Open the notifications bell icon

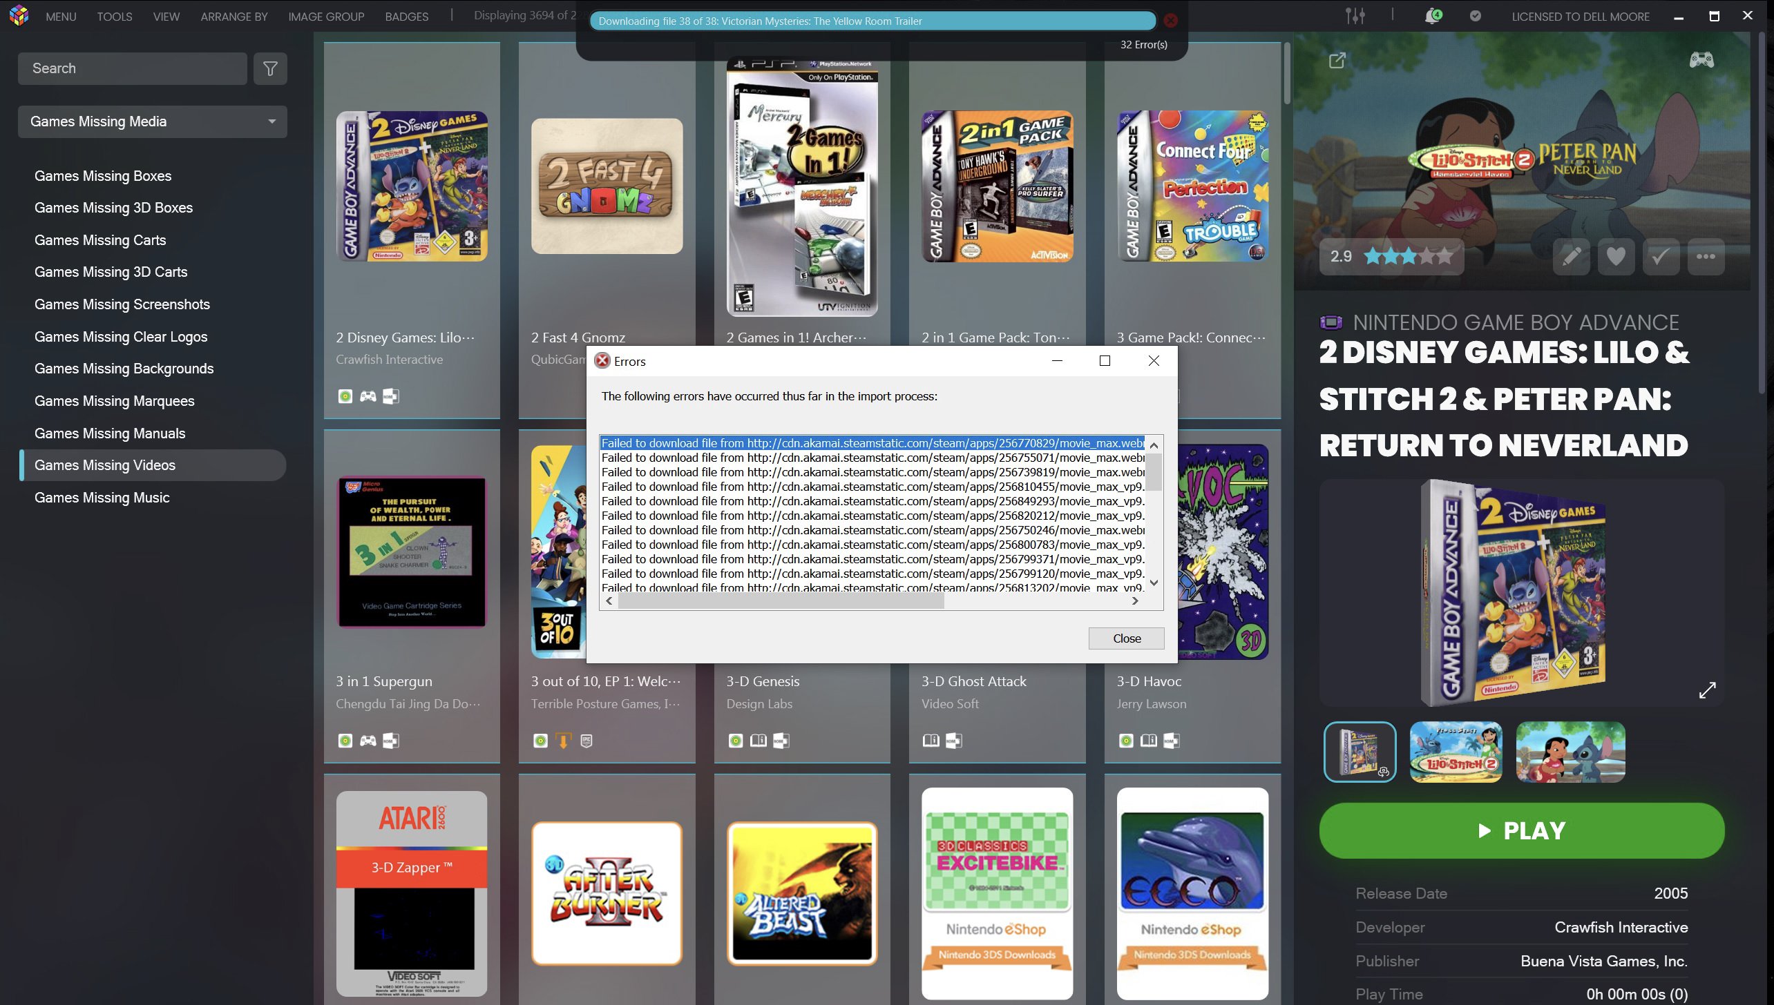coord(1433,15)
